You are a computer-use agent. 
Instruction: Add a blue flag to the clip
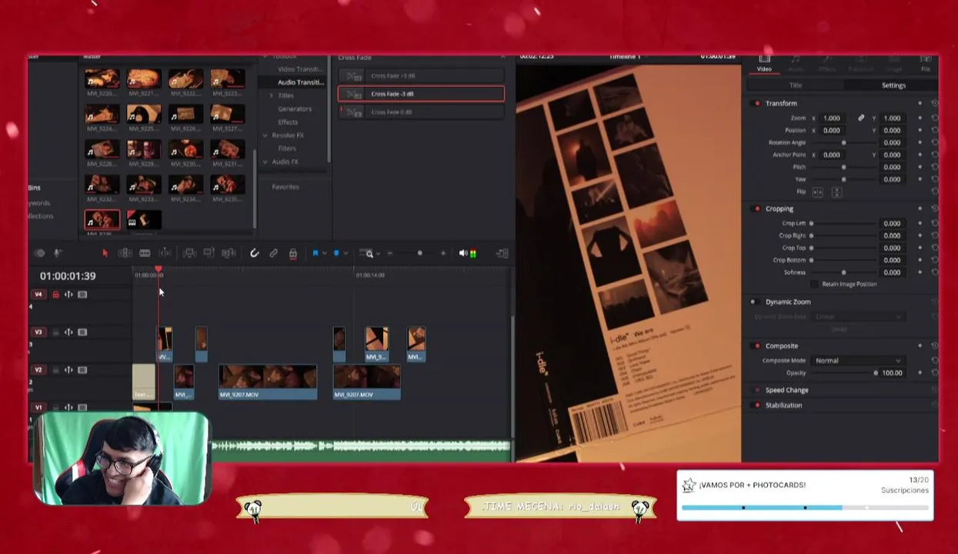(315, 253)
